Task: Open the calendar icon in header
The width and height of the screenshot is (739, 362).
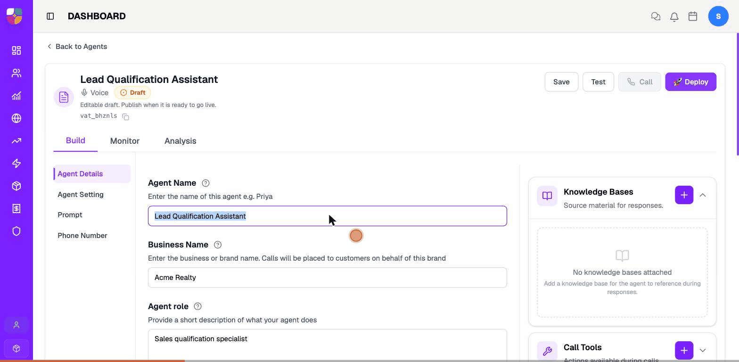Action: (x=693, y=16)
